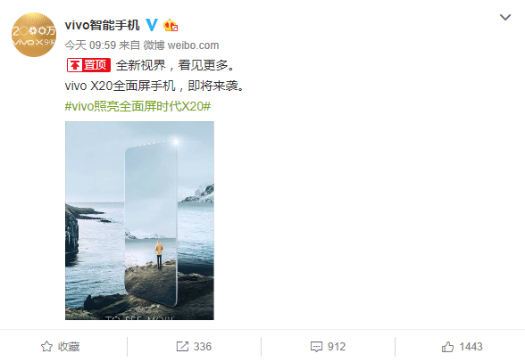
Task: Open the vivo profile avatar
Action: (34, 35)
